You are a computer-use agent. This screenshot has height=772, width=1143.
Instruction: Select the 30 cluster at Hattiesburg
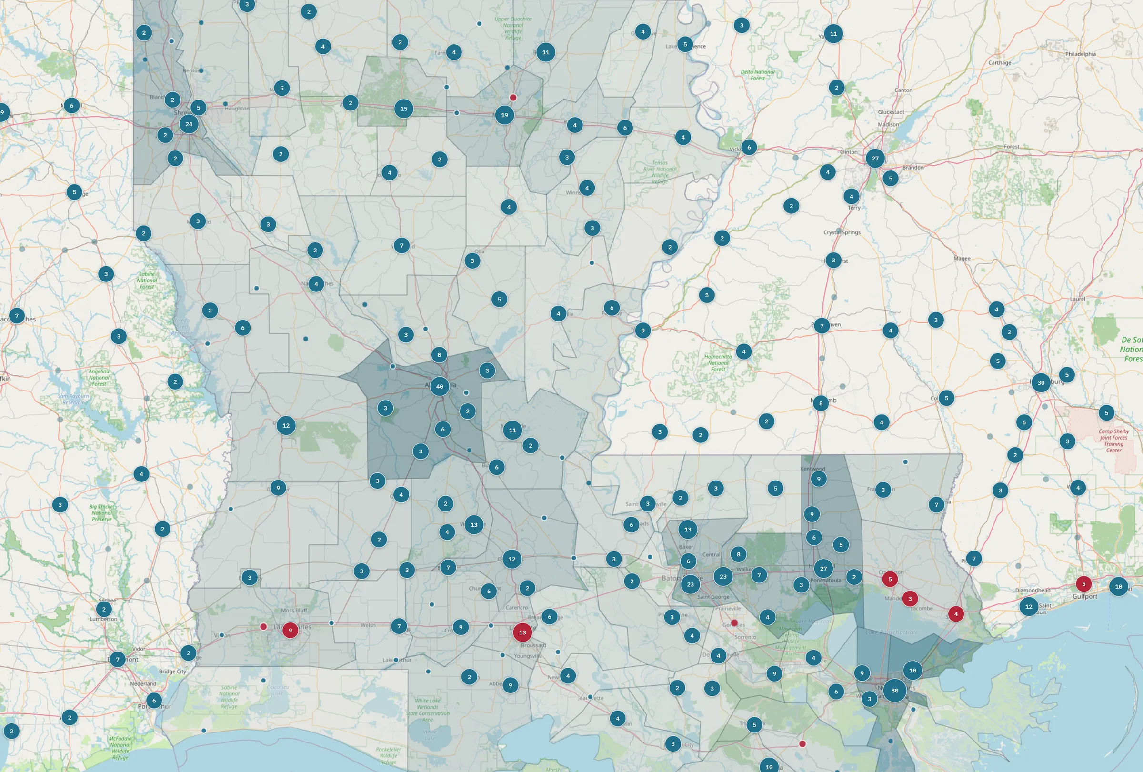point(1041,382)
